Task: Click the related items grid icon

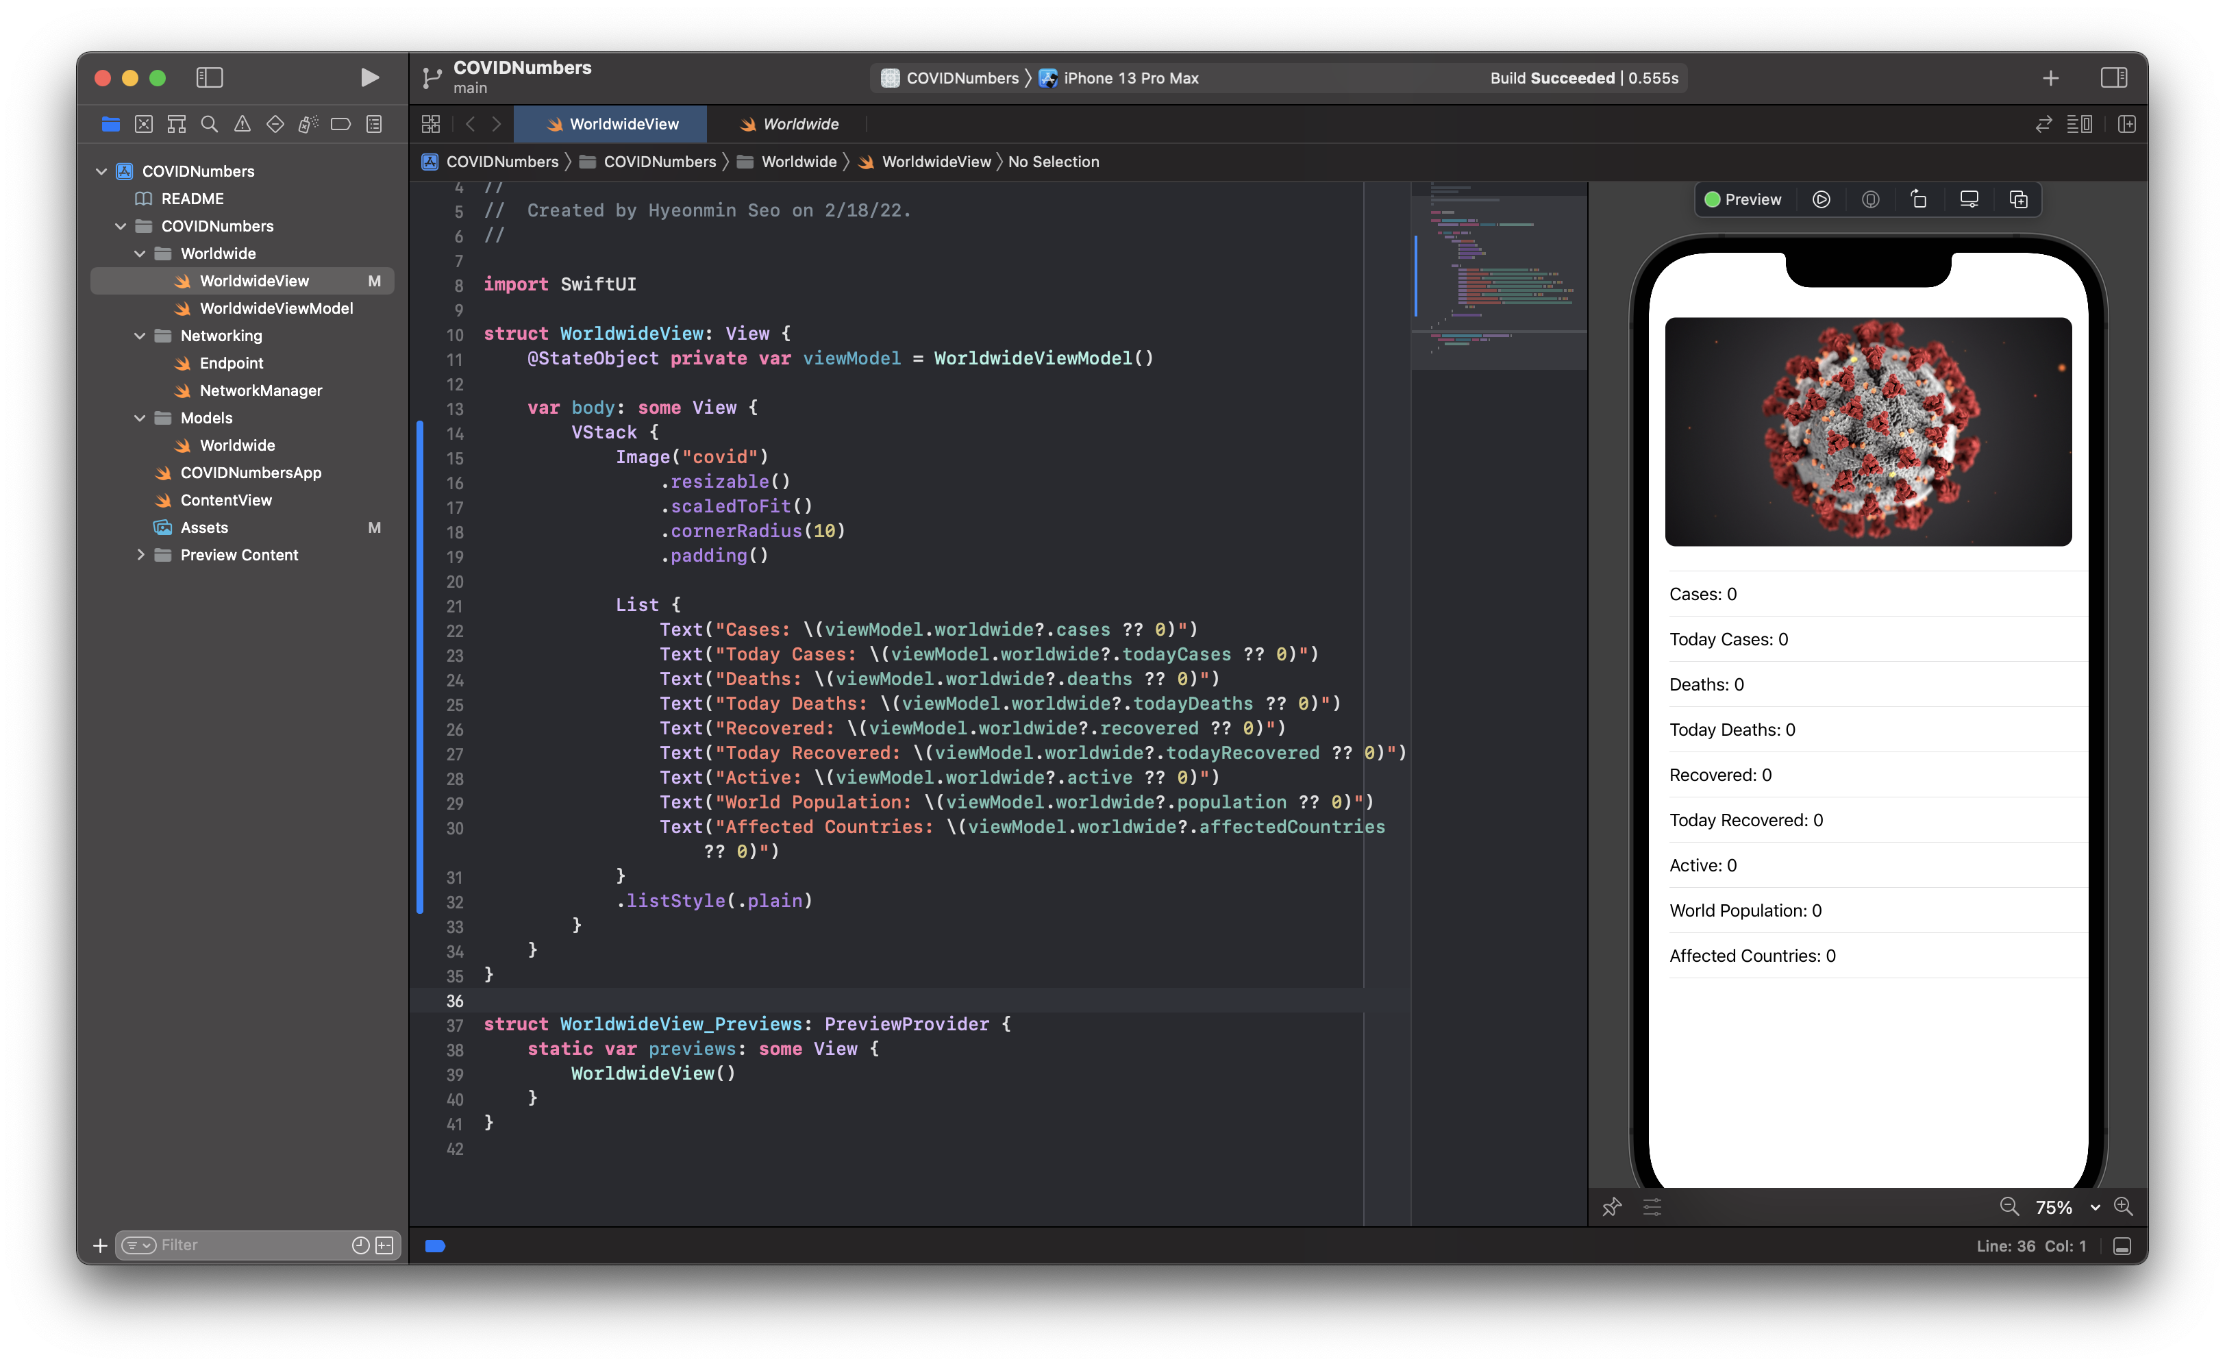Action: click(x=431, y=124)
